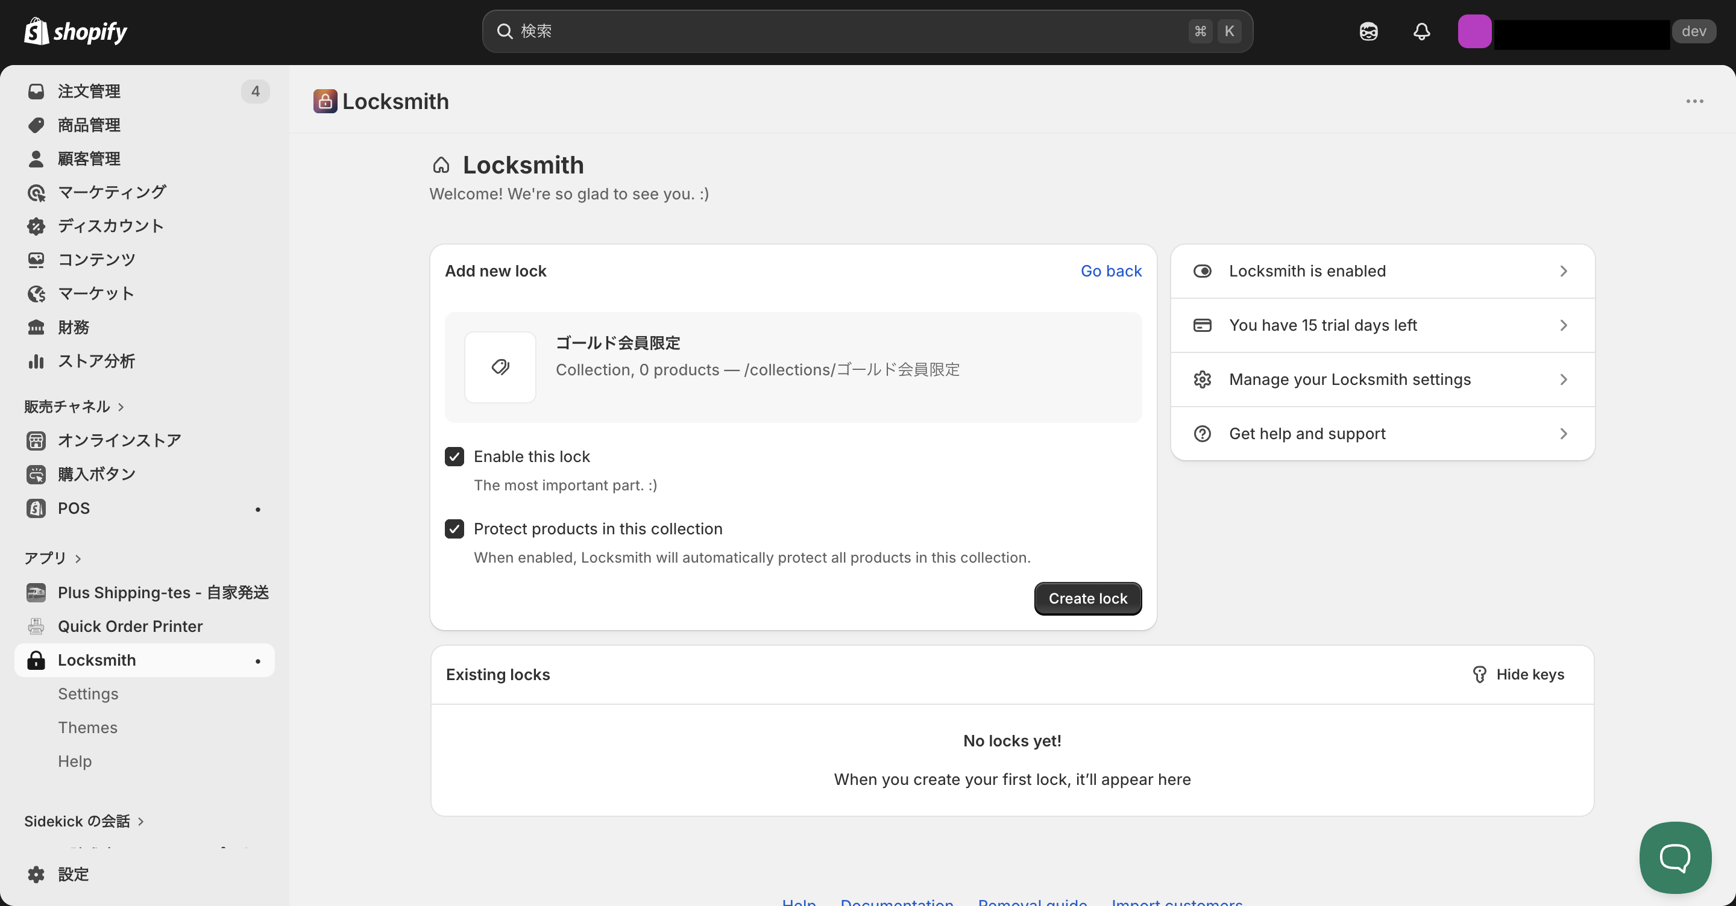The height and width of the screenshot is (906, 1736).
Task: Click the 財務 bank icon
Action: point(36,327)
